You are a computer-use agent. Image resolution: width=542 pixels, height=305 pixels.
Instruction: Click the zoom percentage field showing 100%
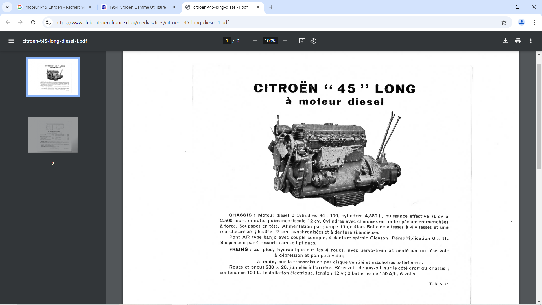[270, 41]
